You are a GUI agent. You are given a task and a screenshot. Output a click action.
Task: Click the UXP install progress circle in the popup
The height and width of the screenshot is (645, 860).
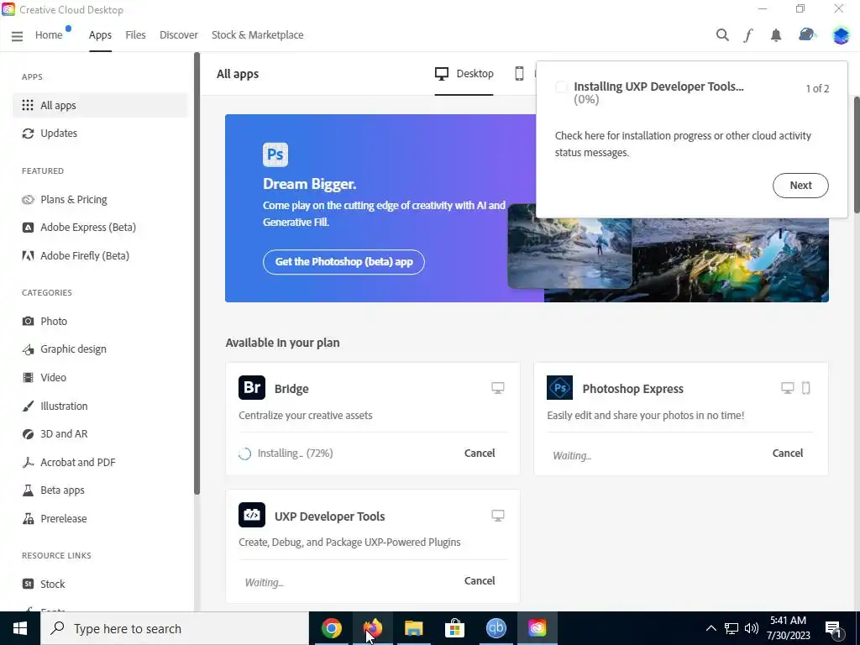[561, 87]
